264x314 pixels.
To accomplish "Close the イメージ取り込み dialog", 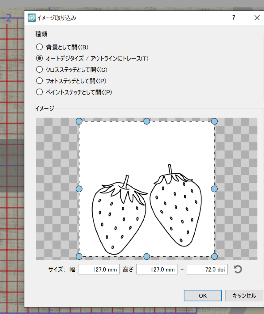I will pyautogui.click(x=257, y=18).
